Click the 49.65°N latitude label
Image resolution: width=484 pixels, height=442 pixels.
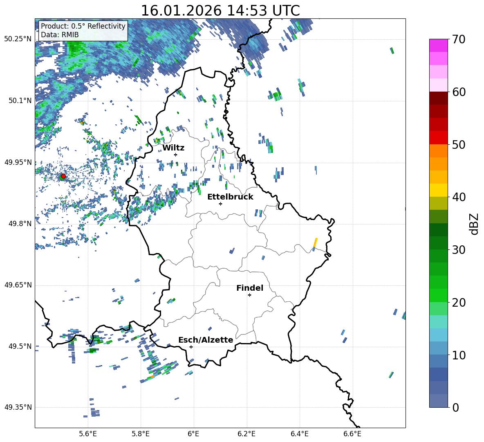pyautogui.click(x=18, y=285)
